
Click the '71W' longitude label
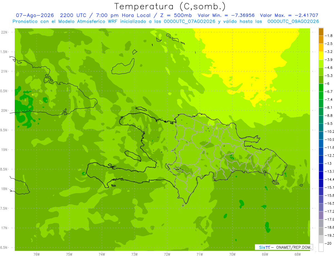(200, 254)
